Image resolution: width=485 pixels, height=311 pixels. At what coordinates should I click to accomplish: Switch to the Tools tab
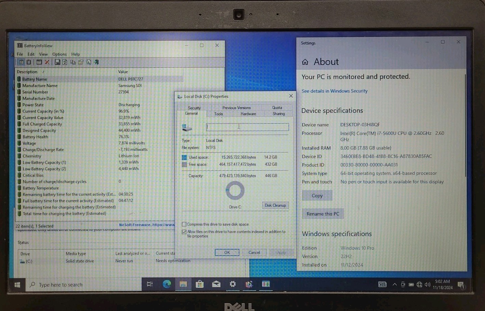pyautogui.click(x=219, y=114)
